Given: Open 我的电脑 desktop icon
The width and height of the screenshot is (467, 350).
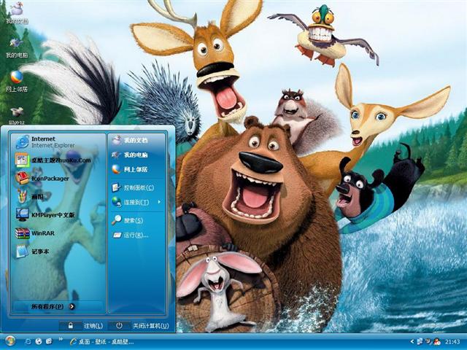Looking at the screenshot, I should tap(17, 47).
